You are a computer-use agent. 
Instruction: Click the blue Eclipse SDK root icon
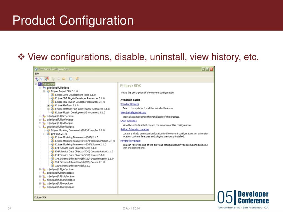(x=40, y=84)
